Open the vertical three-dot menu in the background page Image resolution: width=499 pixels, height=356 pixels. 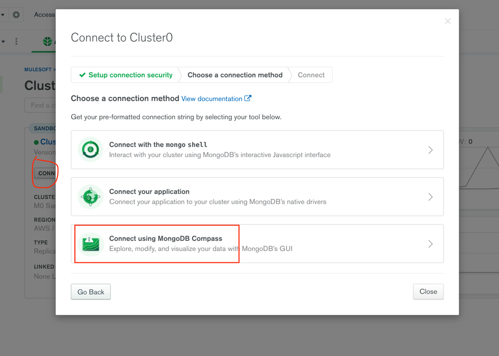coord(16,41)
